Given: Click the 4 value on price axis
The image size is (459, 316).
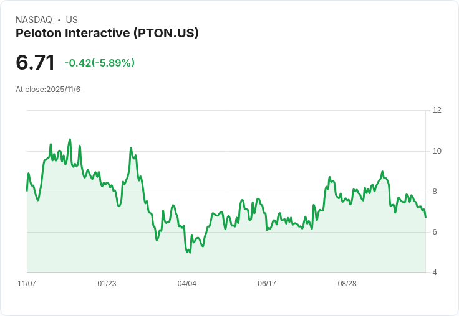Looking at the screenshot, I should [435, 272].
